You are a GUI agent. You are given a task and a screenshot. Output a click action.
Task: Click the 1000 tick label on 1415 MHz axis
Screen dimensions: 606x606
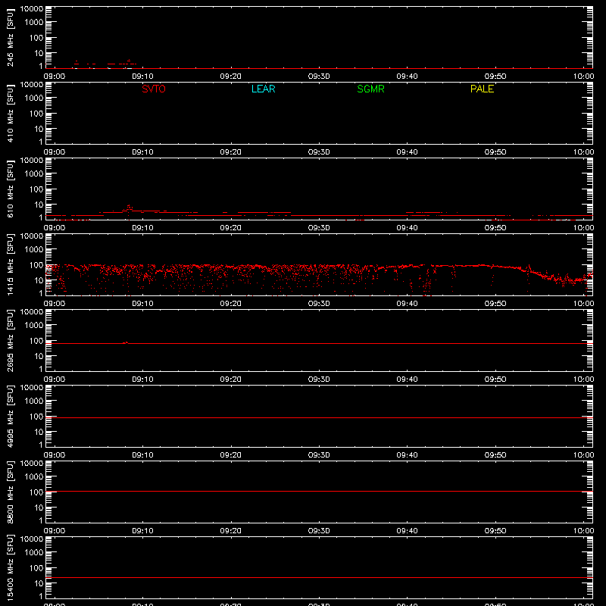34,249
